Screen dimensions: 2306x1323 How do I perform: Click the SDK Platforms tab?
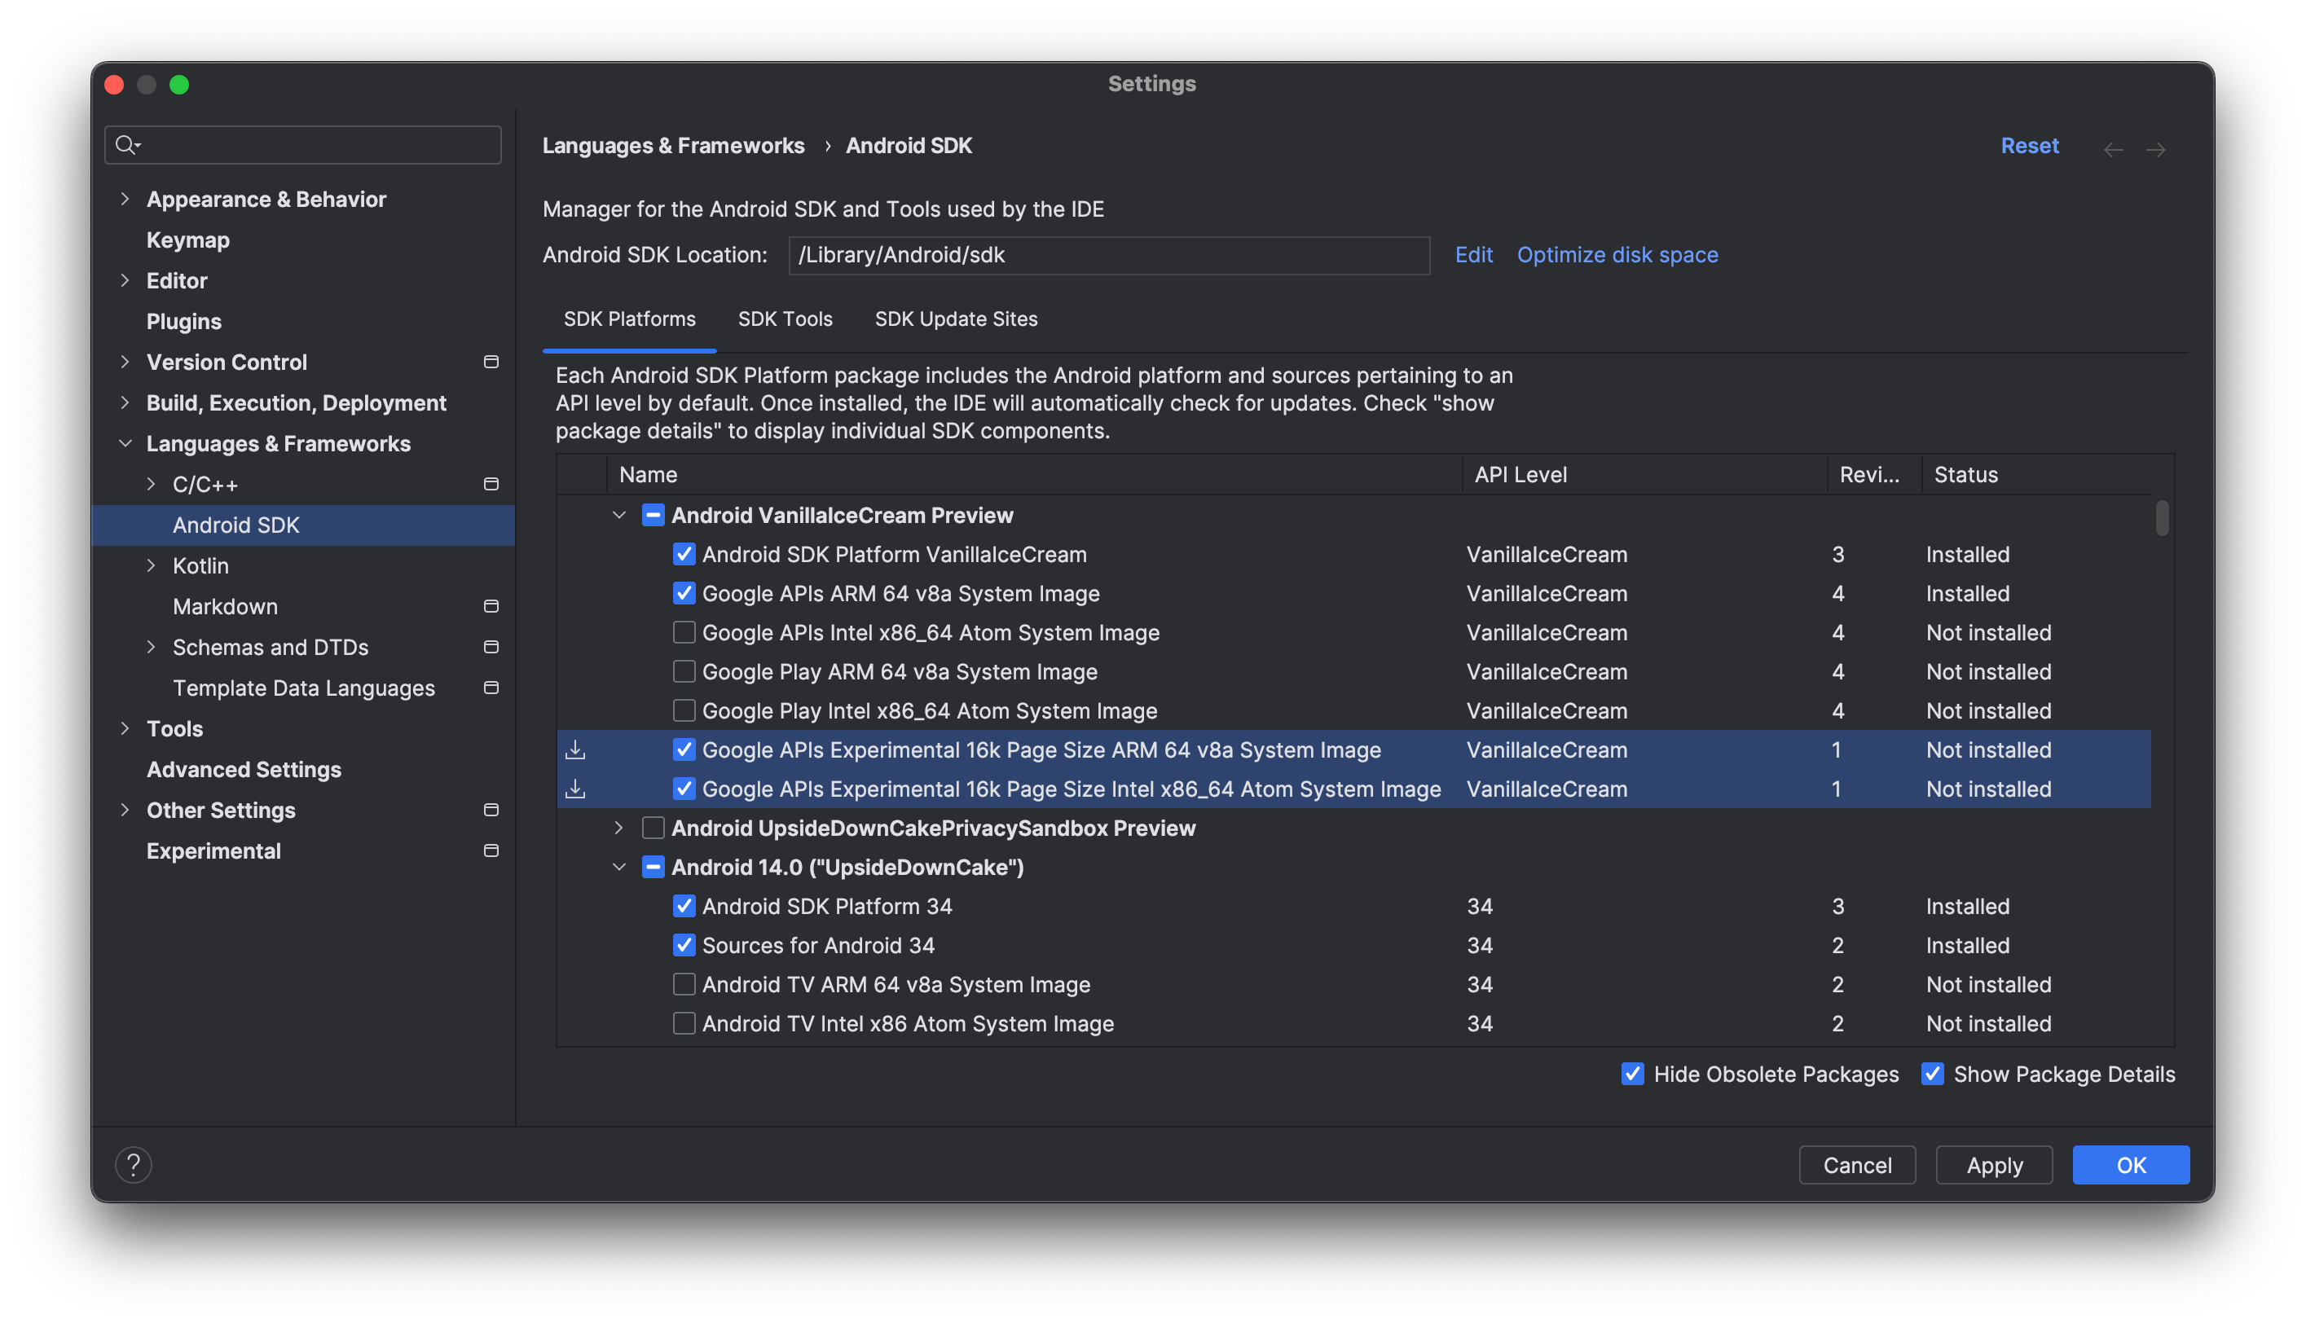[631, 318]
